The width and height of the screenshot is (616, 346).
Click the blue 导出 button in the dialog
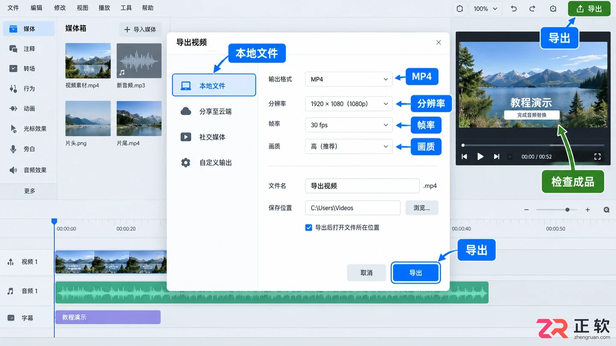(x=415, y=273)
